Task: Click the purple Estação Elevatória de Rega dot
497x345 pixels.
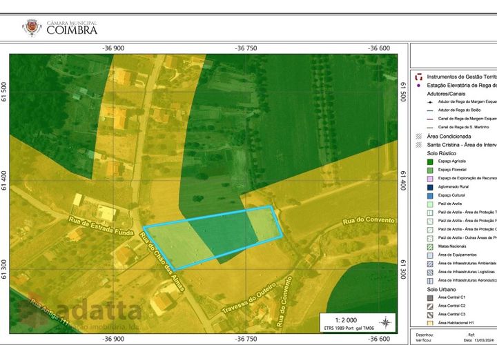Action: pyautogui.click(x=419, y=86)
